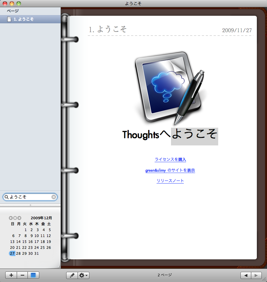The width and height of the screenshot is (267, 282).
Task: Show the next month in the calendar
Action: [x=19, y=218]
